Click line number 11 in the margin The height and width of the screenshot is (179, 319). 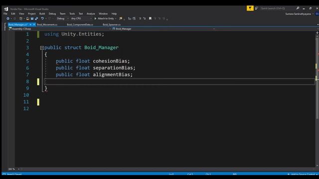click(x=26, y=101)
